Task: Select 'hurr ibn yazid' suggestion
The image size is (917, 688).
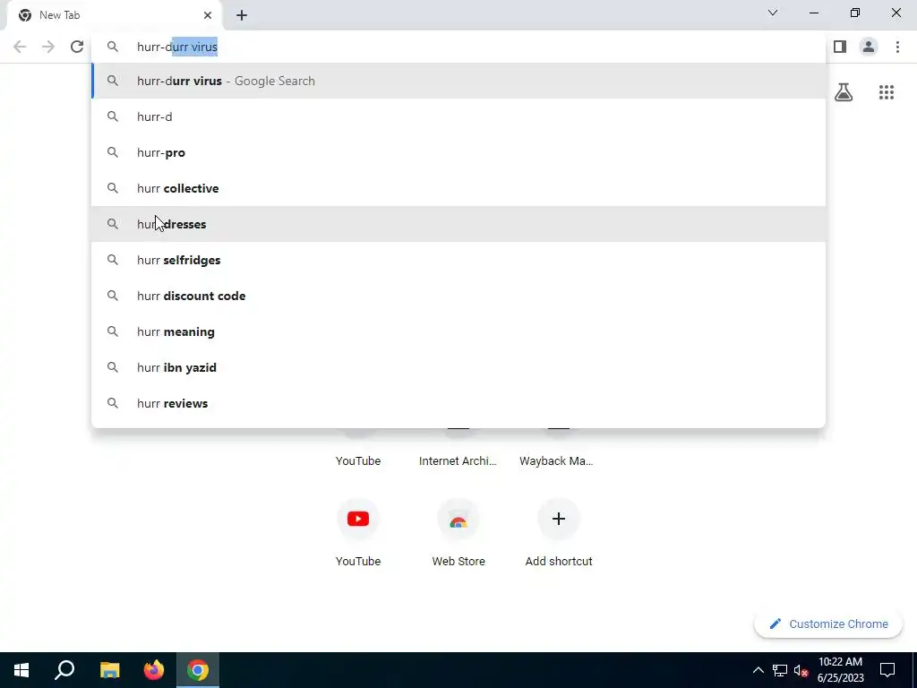Action: click(458, 366)
